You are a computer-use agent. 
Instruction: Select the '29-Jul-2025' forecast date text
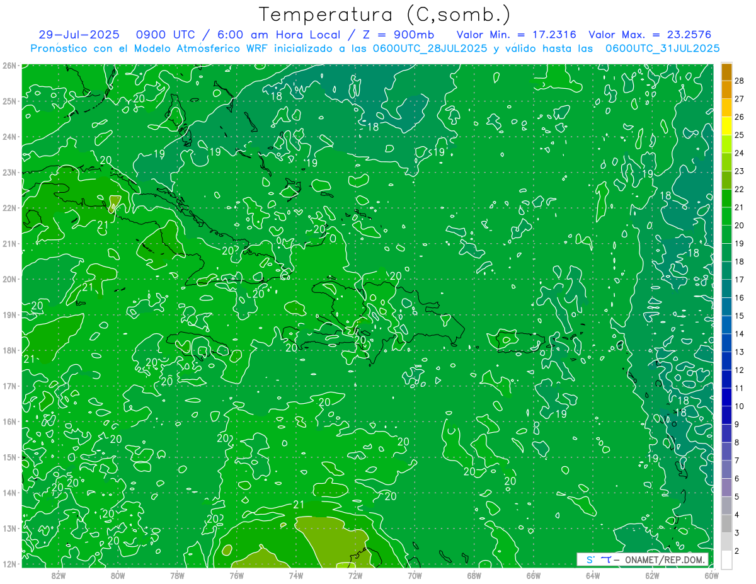tap(79, 35)
